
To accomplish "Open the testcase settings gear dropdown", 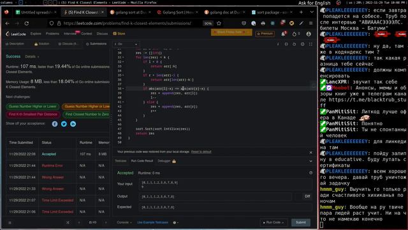I will pyautogui.click(x=176, y=222).
